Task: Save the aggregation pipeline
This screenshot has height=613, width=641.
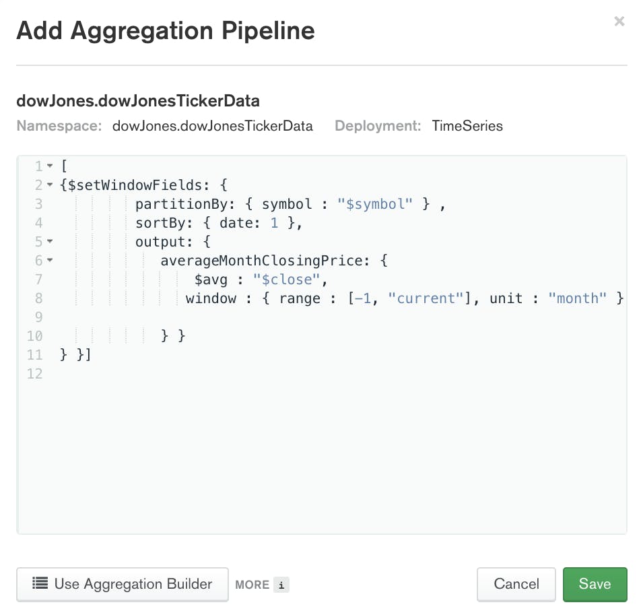Action: pos(595,584)
